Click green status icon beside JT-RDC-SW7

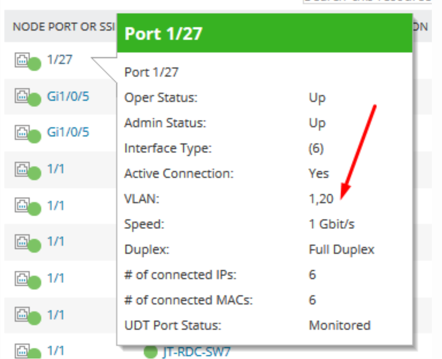pyautogui.click(x=151, y=353)
